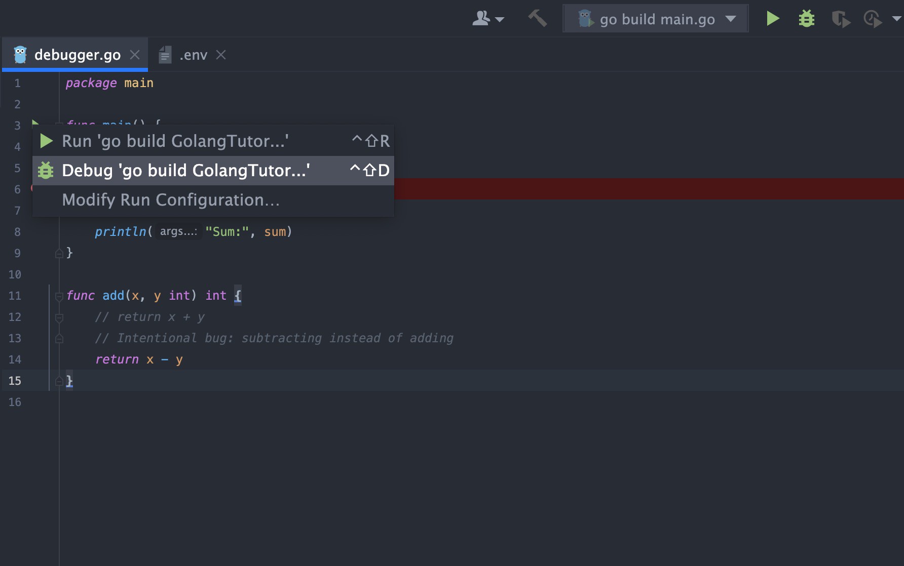904x566 pixels.
Task: Switch to the .env tab
Action: [194, 54]
